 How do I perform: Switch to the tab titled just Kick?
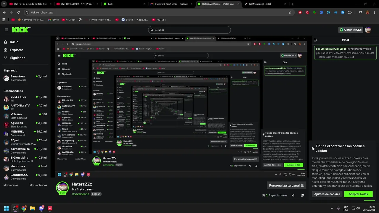point(124,4)
